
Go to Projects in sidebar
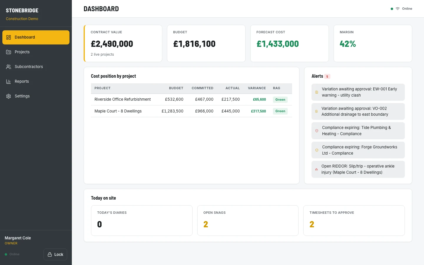point(36,52)
